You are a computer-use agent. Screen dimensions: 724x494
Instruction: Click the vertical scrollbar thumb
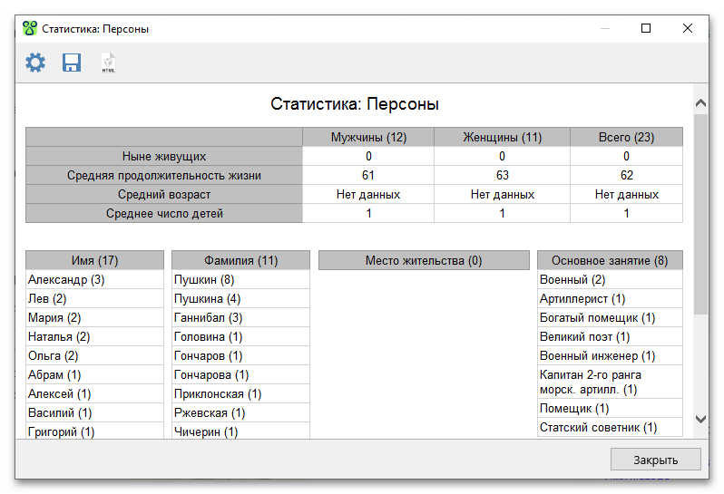coord(701,215)
